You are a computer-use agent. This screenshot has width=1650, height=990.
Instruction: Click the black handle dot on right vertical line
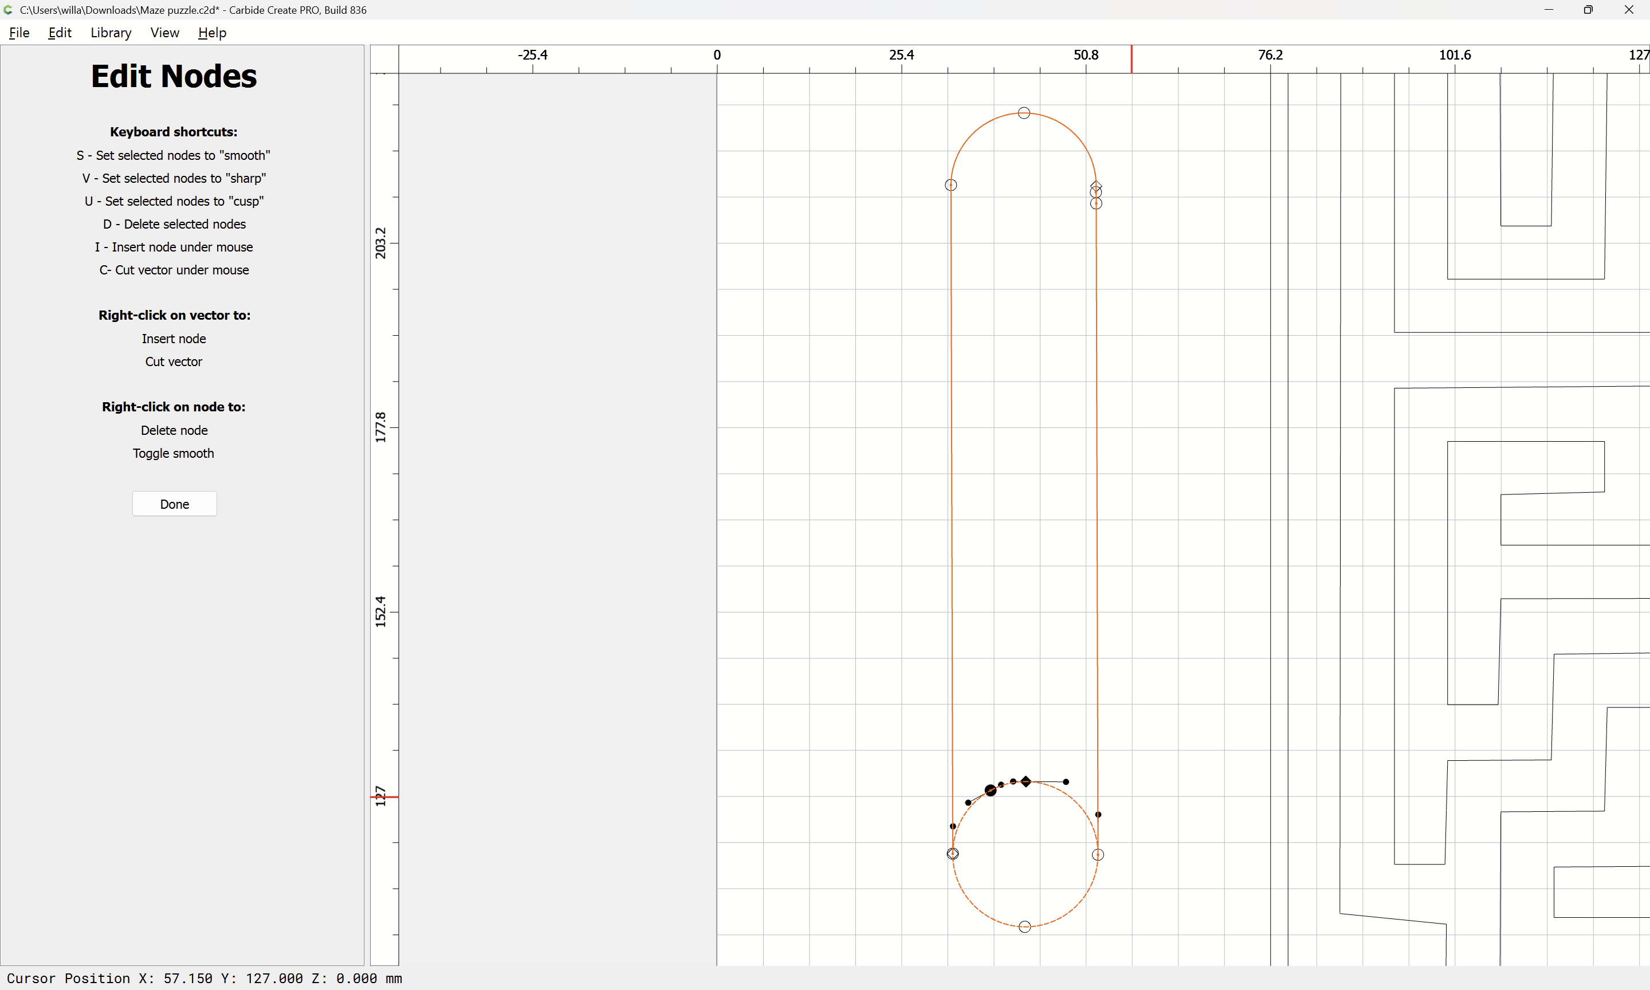(x=1098, y=815)
